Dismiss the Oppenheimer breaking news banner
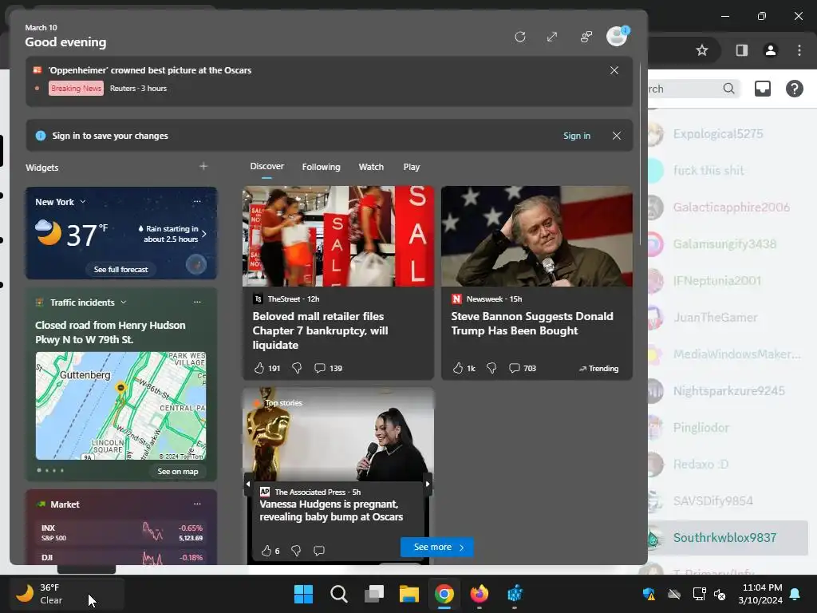Image resolution: width=817 pixels, height=613 pixels. [x=614, y=70]
